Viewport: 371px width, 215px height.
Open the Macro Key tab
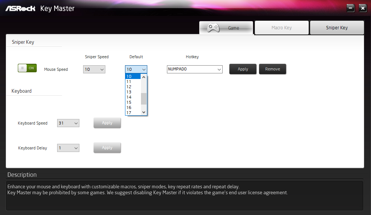tap(282, 28)
